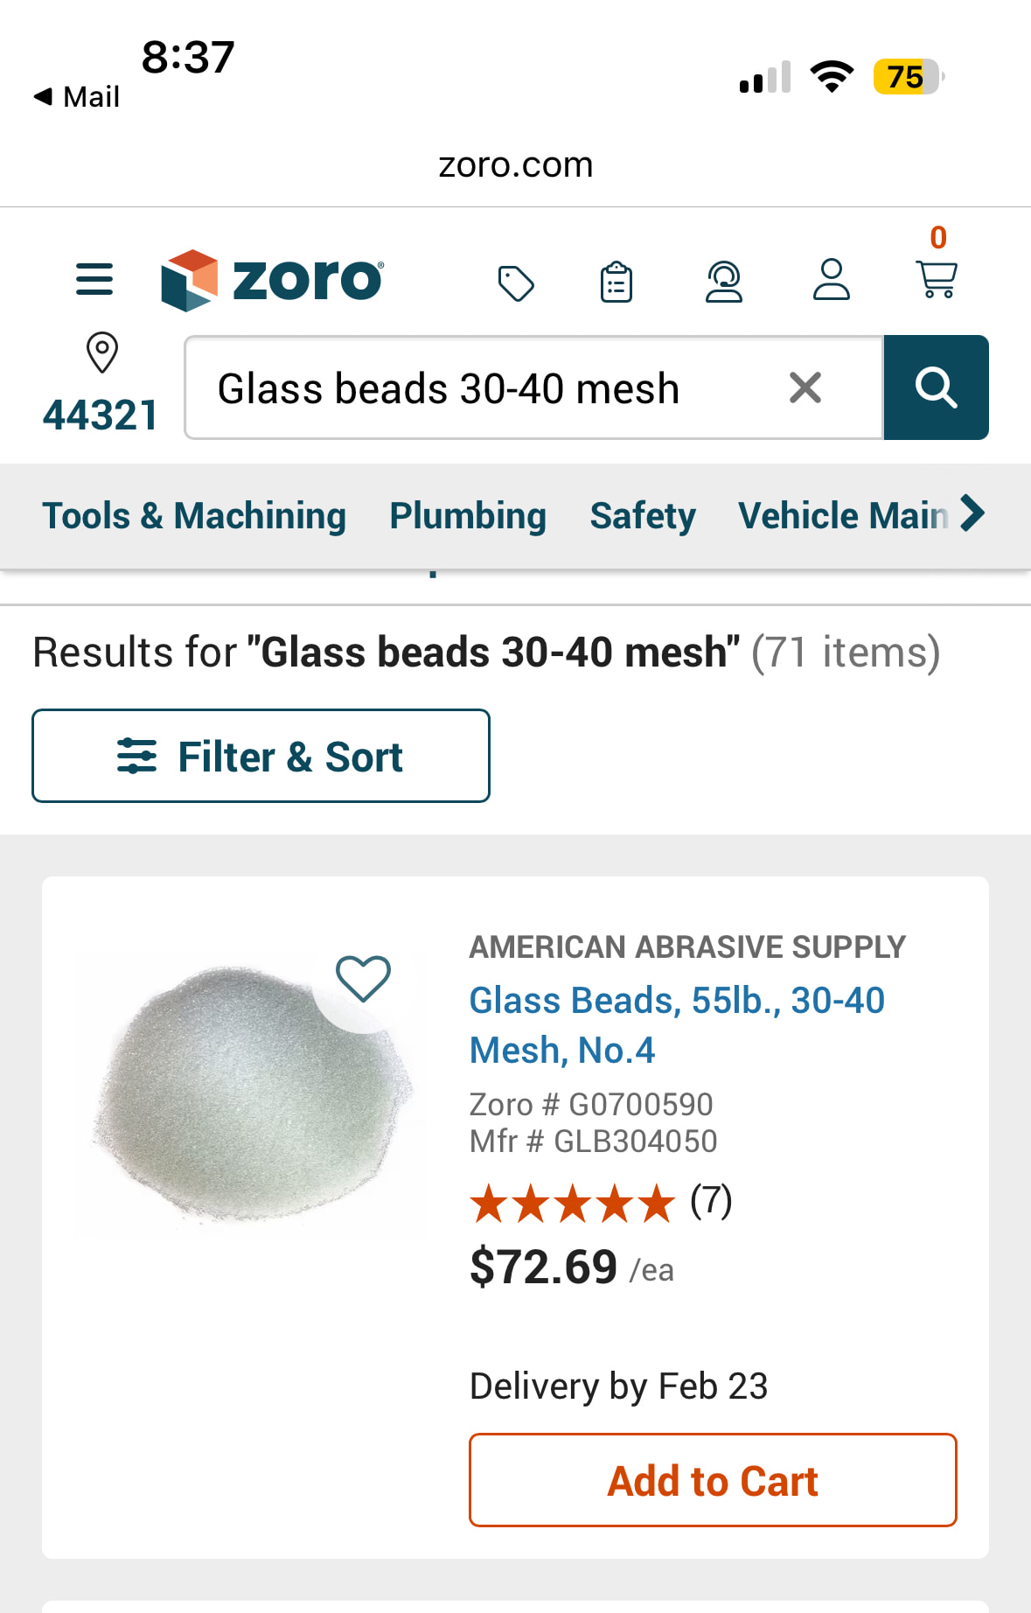The width and height of the screenshot is (1031, 1613).
Task: Save glass beads to favorites heart
Action: (x=364, y=978)
